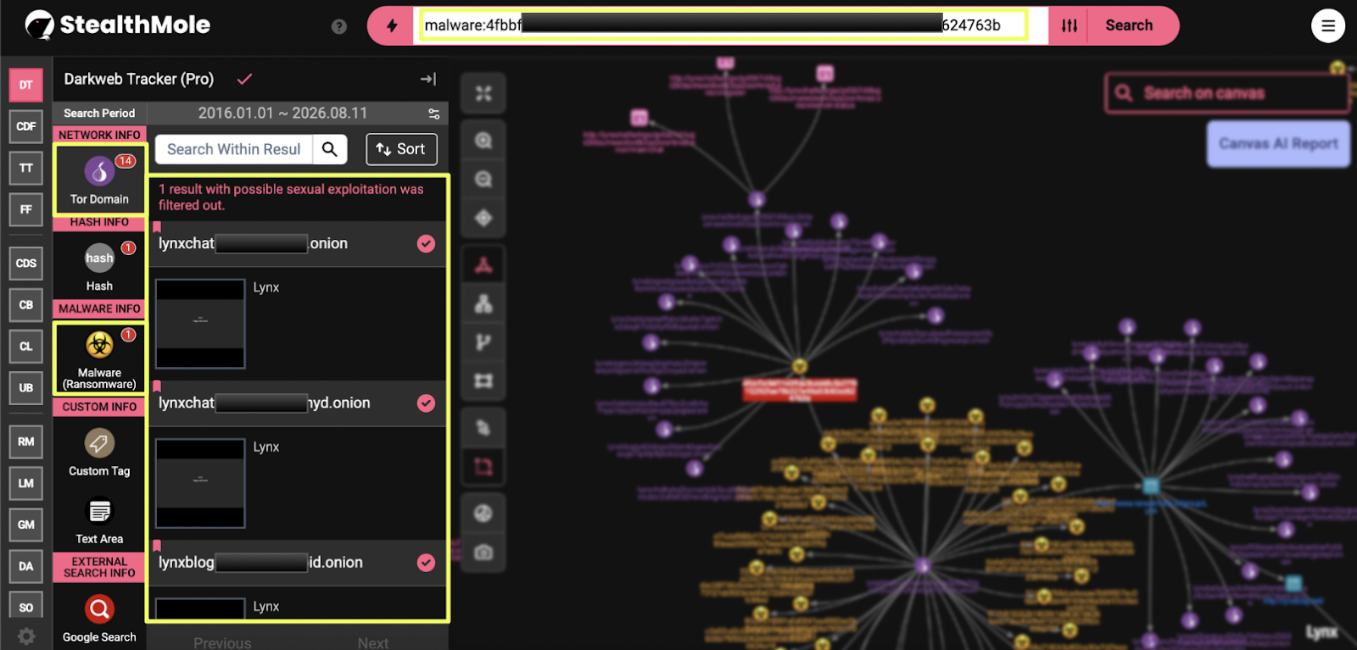Select the branch layout icon
Image resolution: width=1357 pixels, height=650 pixels.
pos(483,342)
